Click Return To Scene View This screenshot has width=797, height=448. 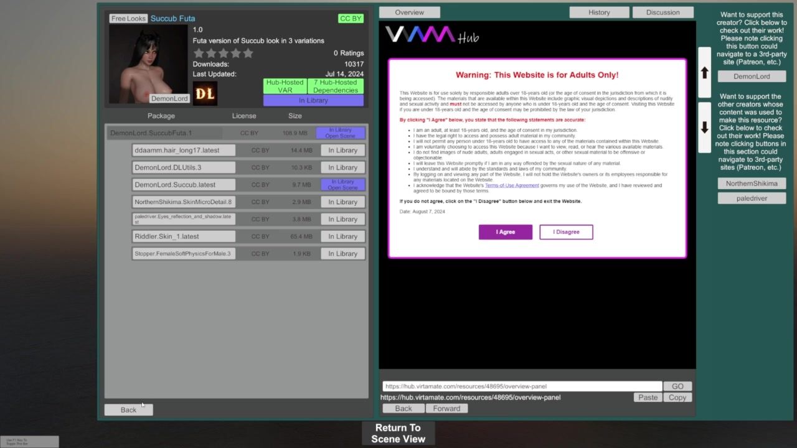coord(398,433)
